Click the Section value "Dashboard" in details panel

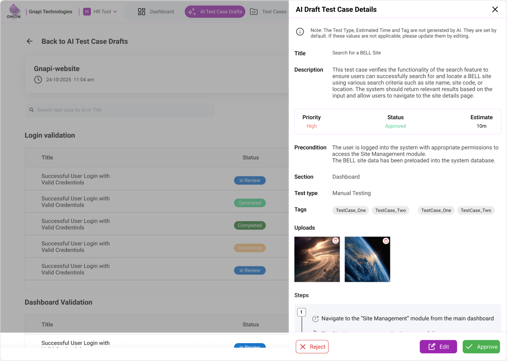coord(346,177)
